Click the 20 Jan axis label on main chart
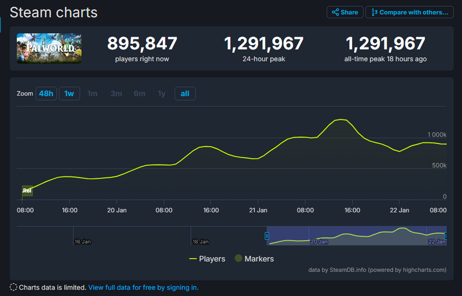462x296 pixels. (x=116, y=210)
